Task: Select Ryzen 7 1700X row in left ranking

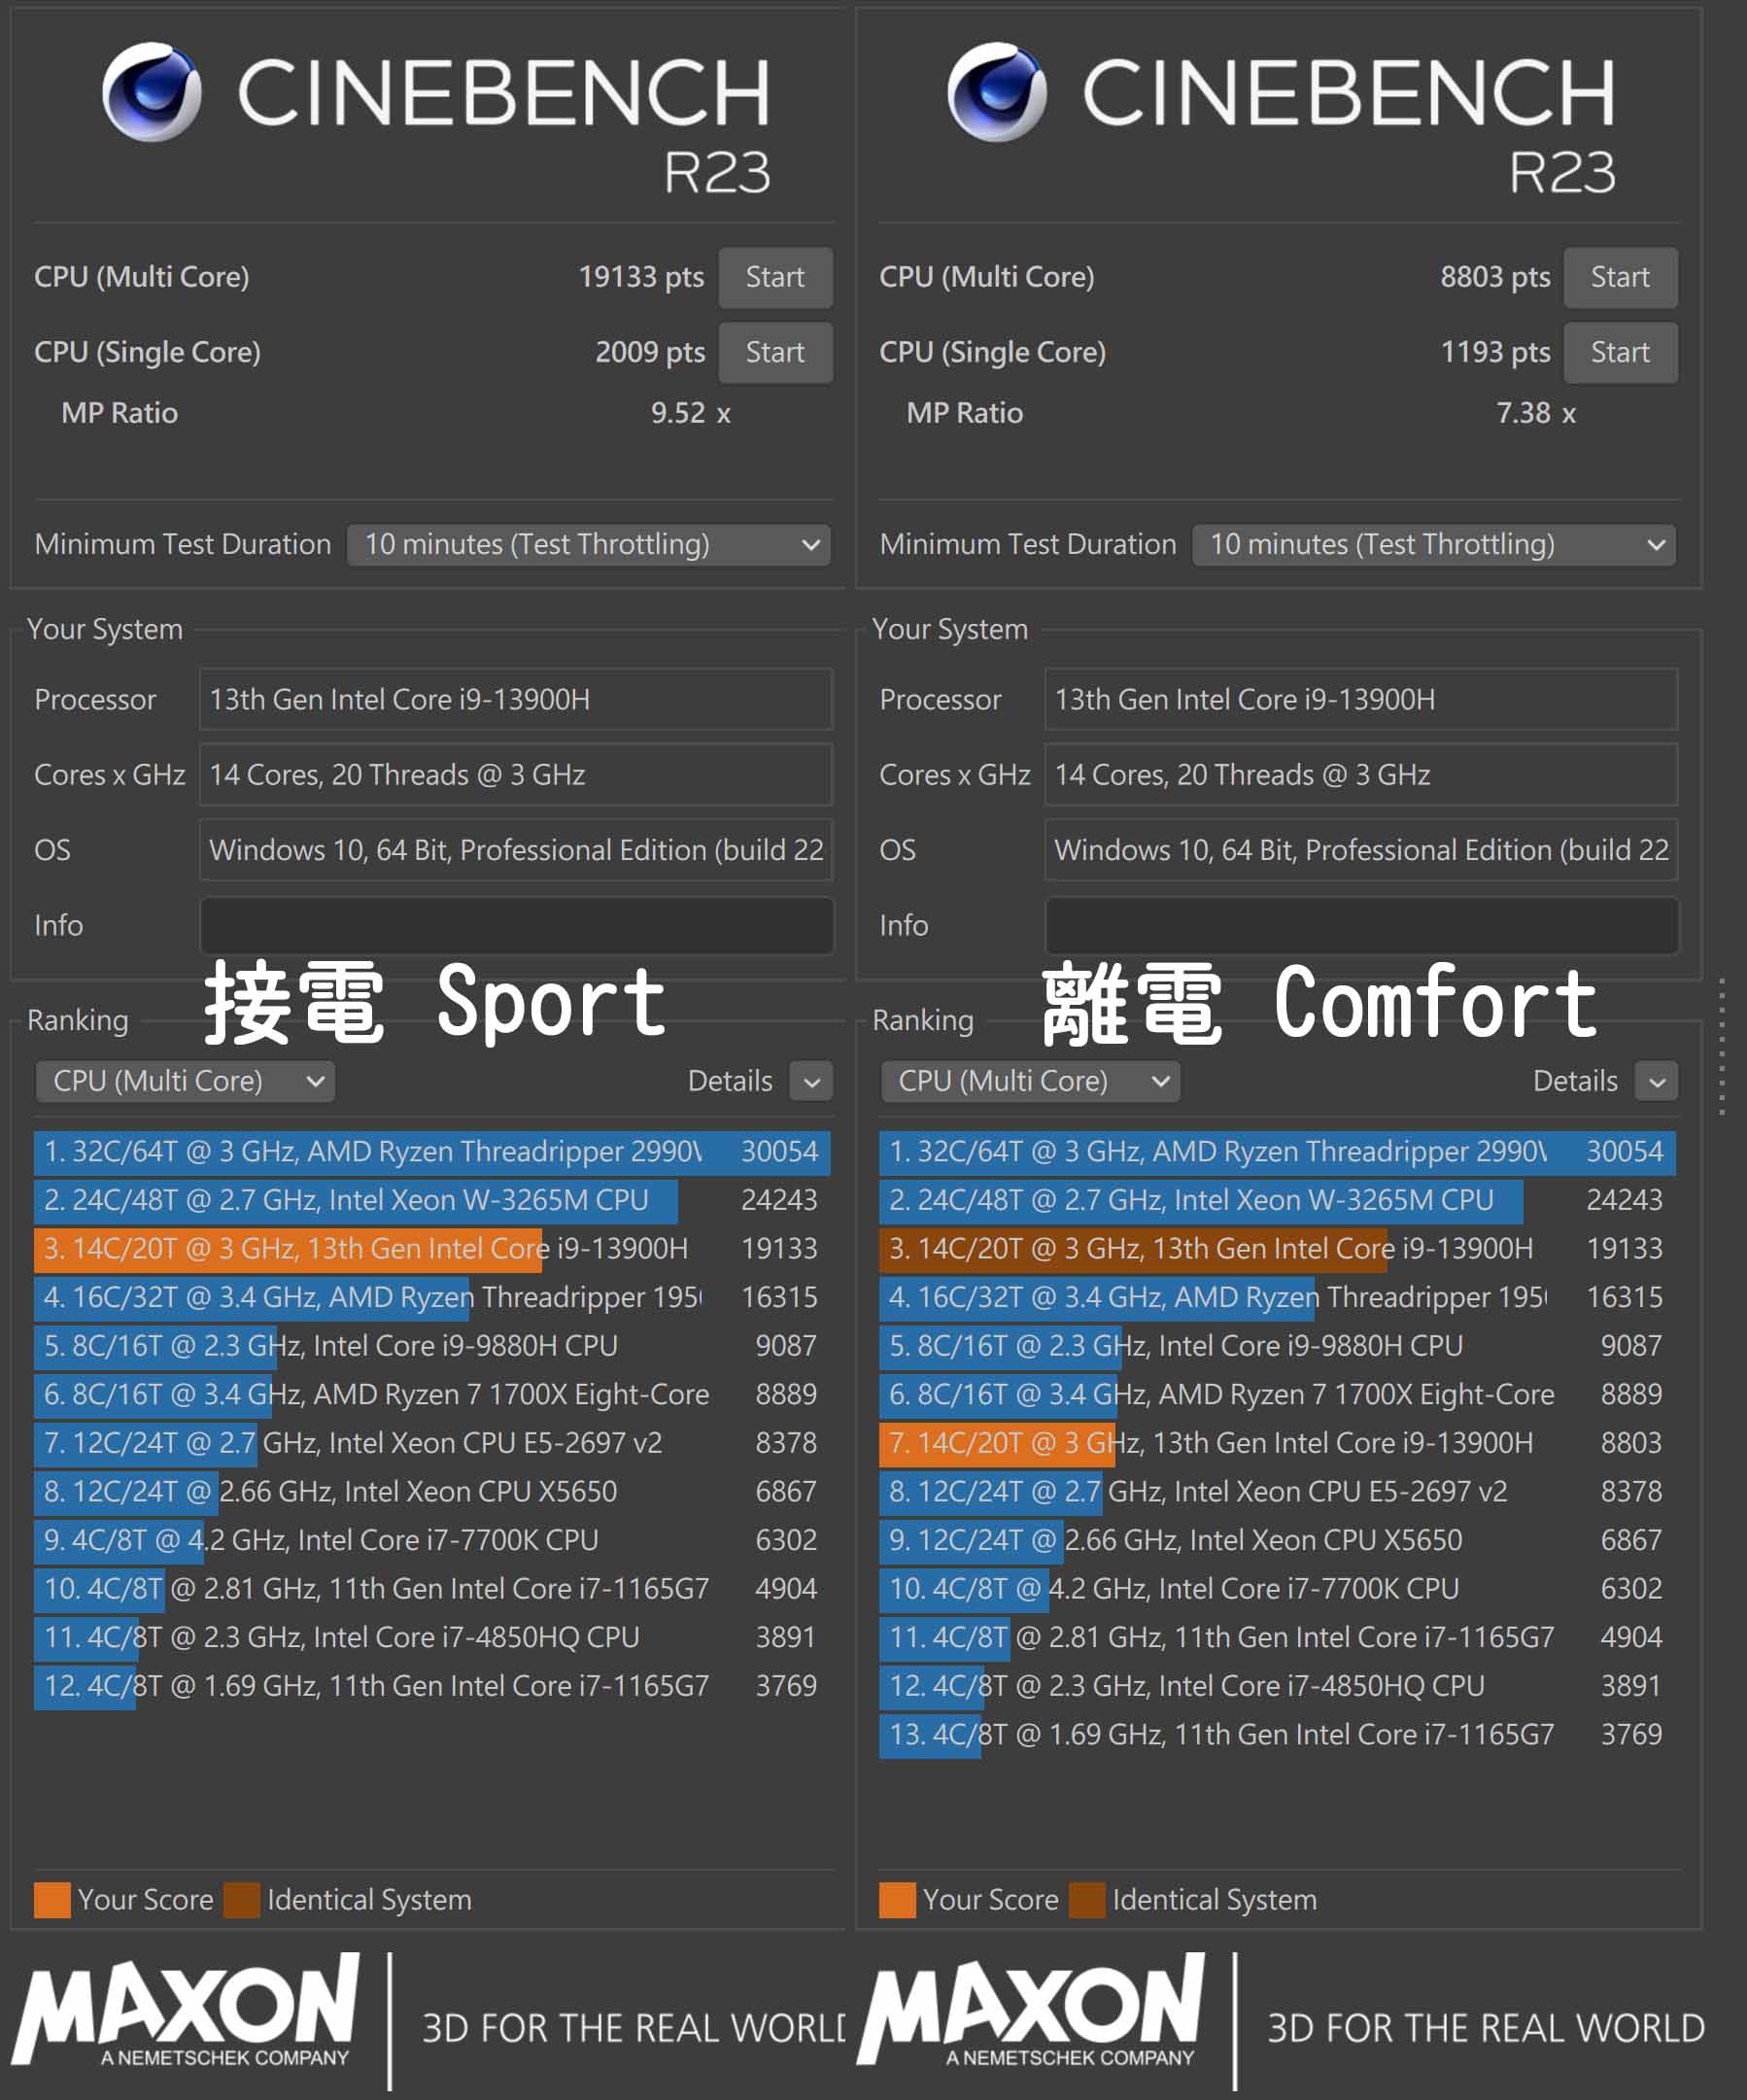Action: click(x=432, y=1395)
